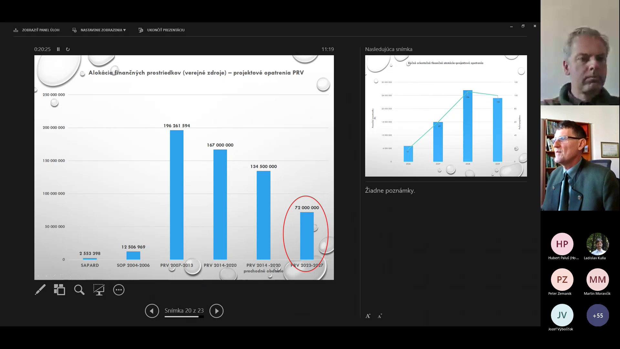Restart the presentation timer
The image size is (620, 349).
68,49
